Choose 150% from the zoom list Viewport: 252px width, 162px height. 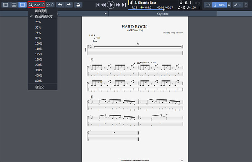tap(39, 59)
